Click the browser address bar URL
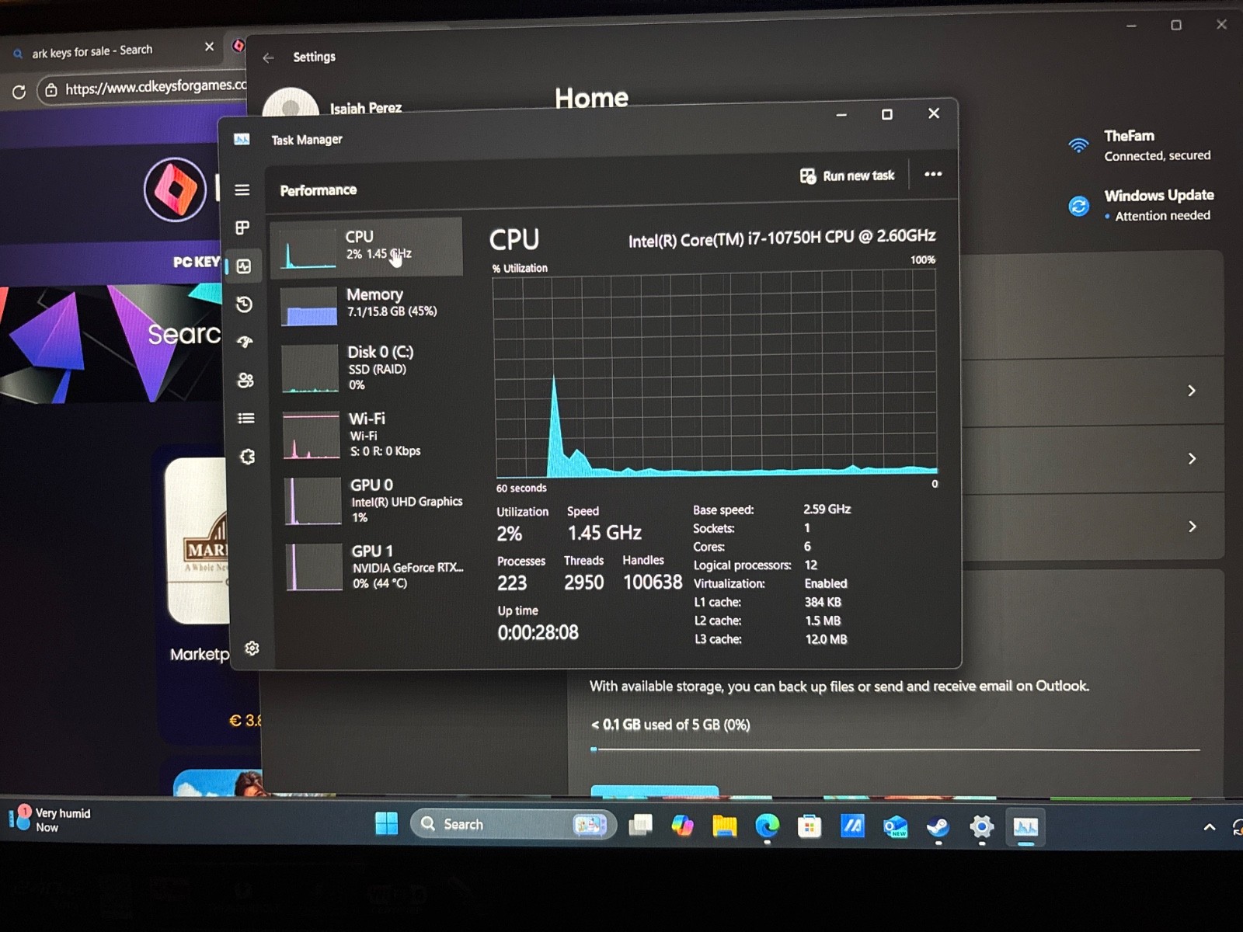Screen dimensions: 1243x932 [155, 86]
